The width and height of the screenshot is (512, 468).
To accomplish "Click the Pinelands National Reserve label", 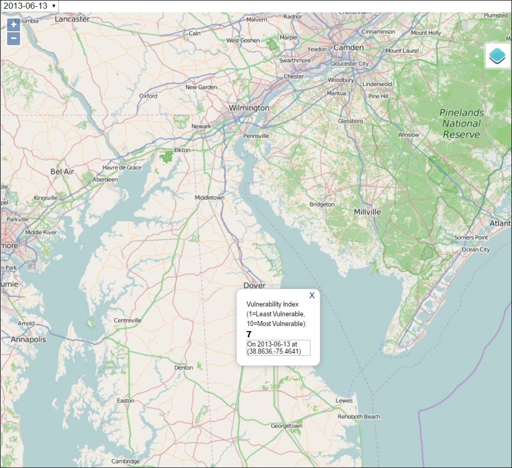I will (461, 124).
